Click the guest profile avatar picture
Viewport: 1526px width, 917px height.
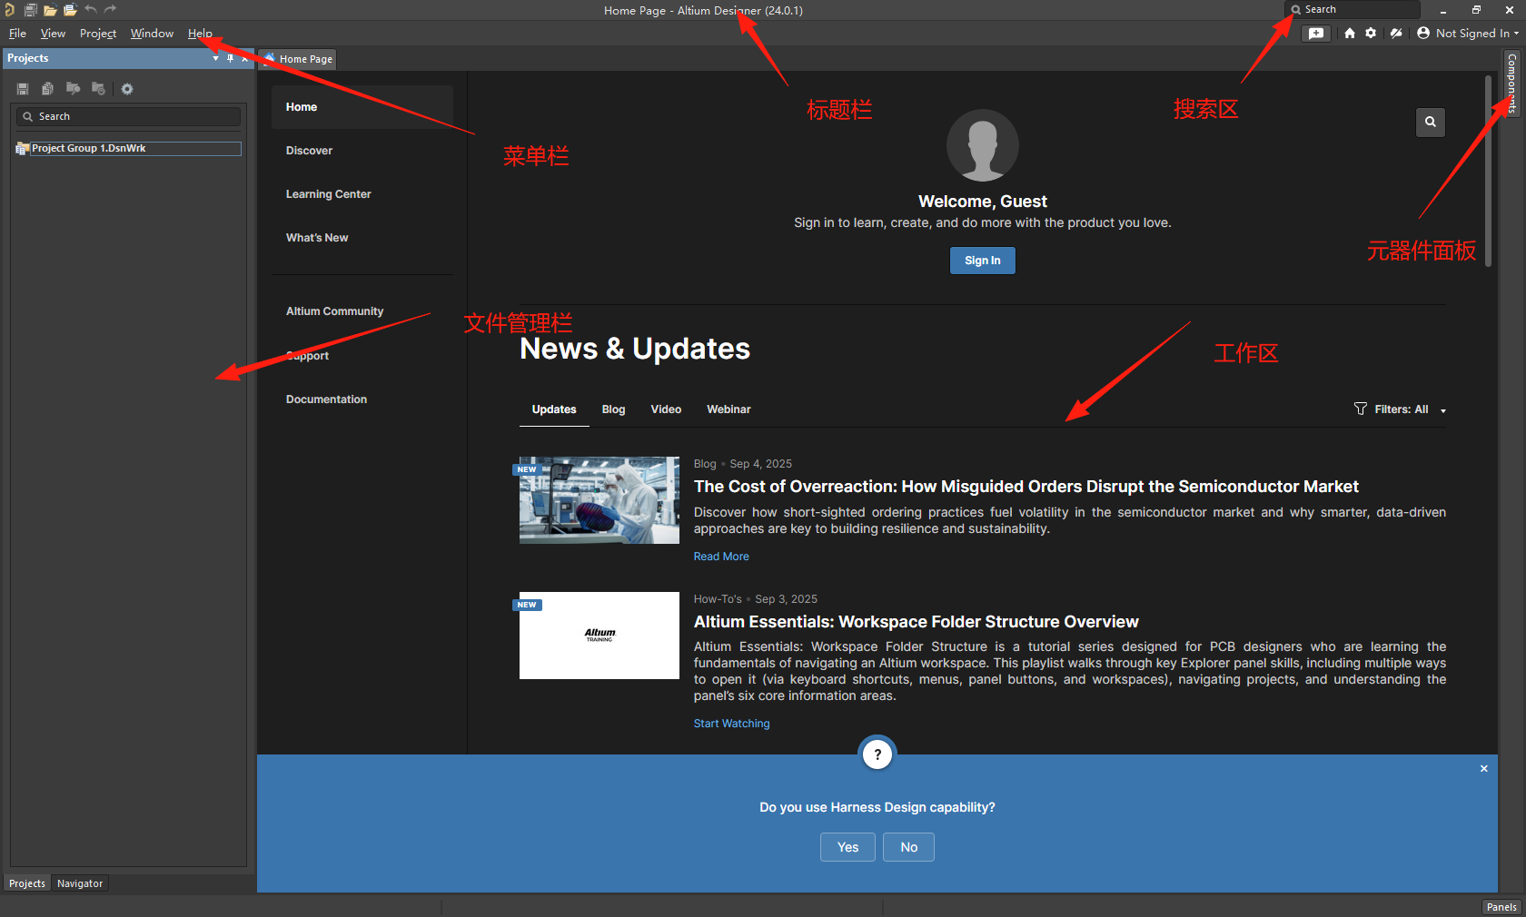(x=983, y=145)
